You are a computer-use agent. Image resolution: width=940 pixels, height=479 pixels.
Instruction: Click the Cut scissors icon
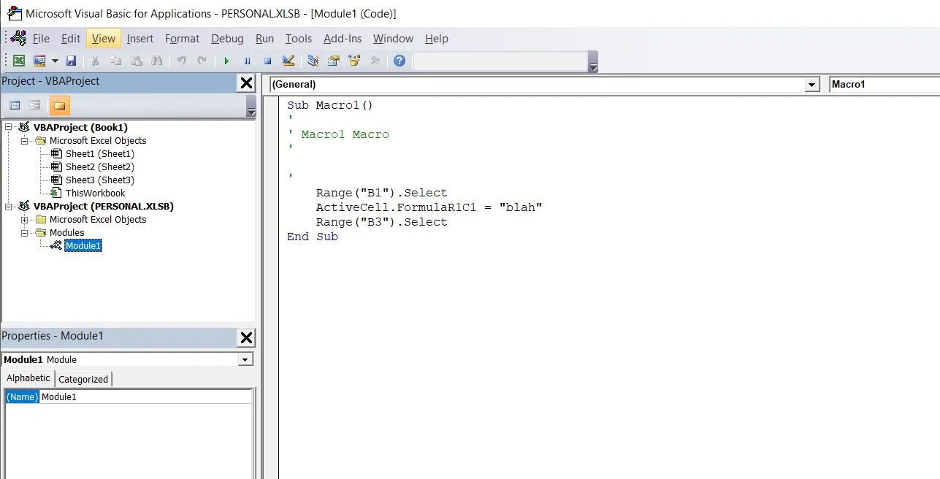click(x=96, y=61)
